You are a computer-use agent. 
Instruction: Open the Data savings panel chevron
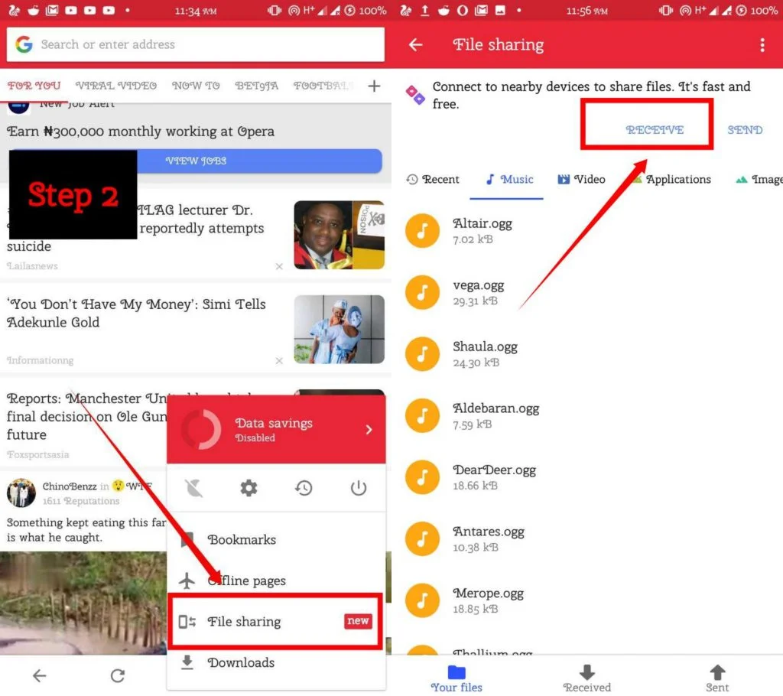point(369,430)
